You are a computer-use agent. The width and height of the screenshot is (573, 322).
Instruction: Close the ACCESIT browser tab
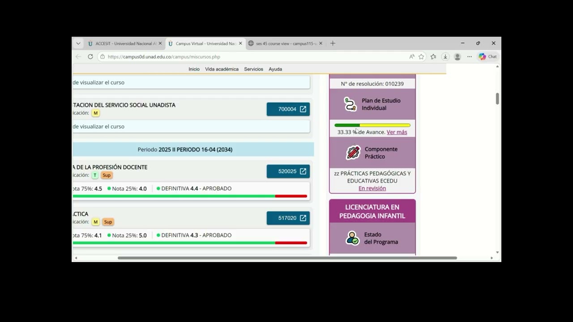[x=160, y=43]
